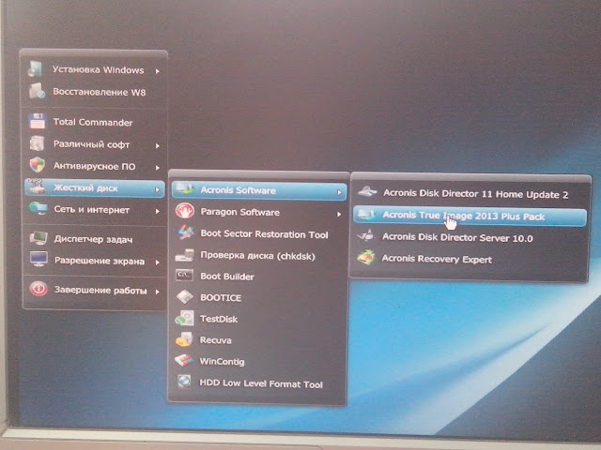Click the Жесткий диск label

coord(85,187)
